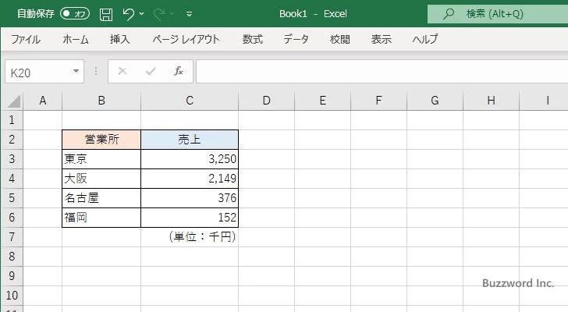
Task: Select column A header
Action: coord(43,101)
